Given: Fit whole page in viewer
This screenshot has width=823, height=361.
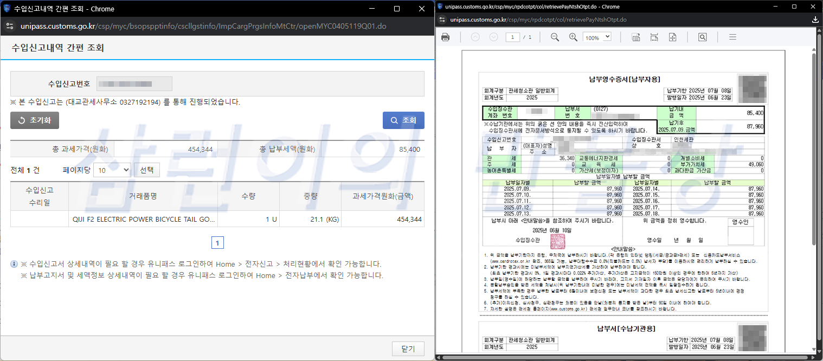Looking at the screenshot, I should (672, 37).
